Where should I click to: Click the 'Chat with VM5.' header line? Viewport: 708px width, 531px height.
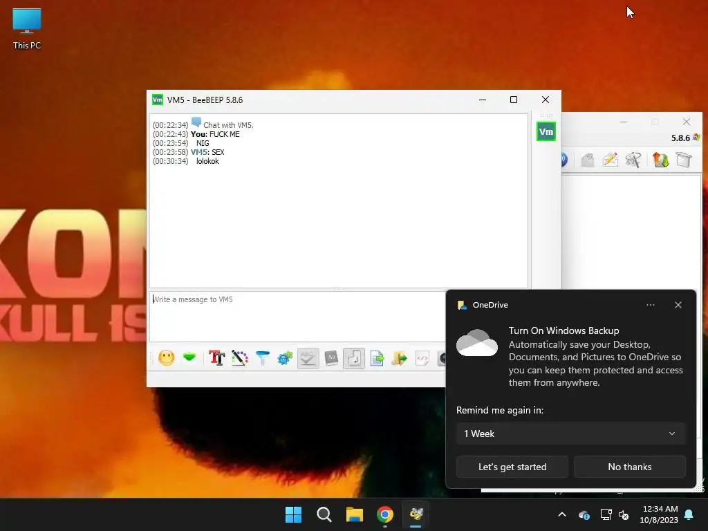(228, 125)
